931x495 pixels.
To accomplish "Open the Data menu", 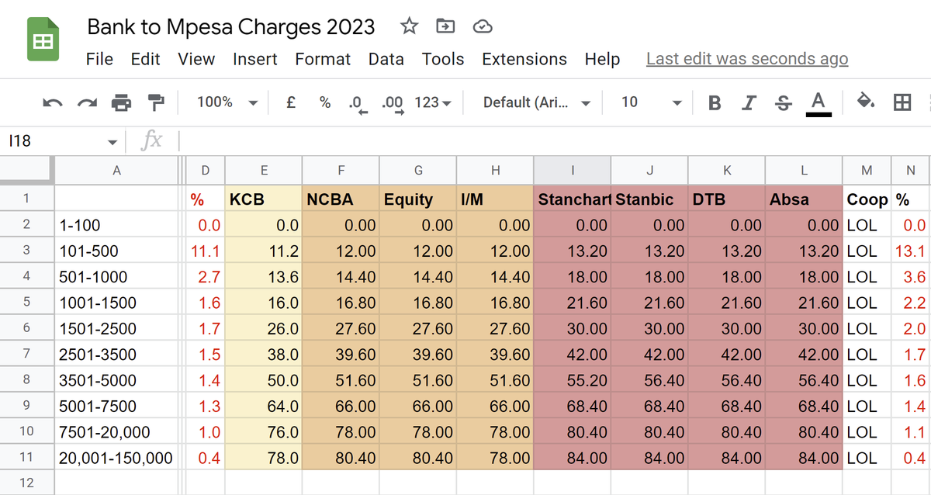I will point(386,59).
